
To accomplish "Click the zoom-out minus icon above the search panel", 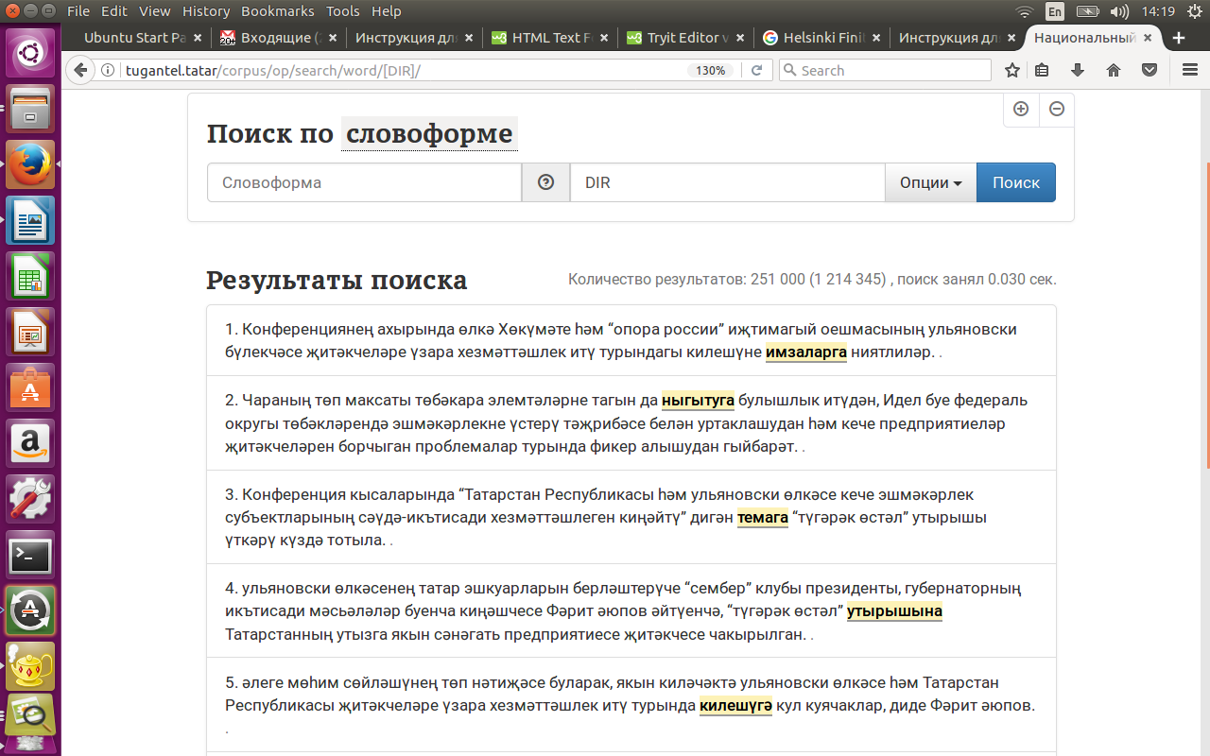I will pyautogui.click(x=1056, y=110).
